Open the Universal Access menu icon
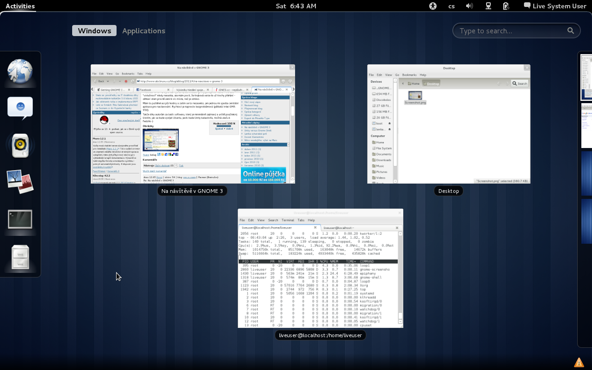 pos(433,6)
